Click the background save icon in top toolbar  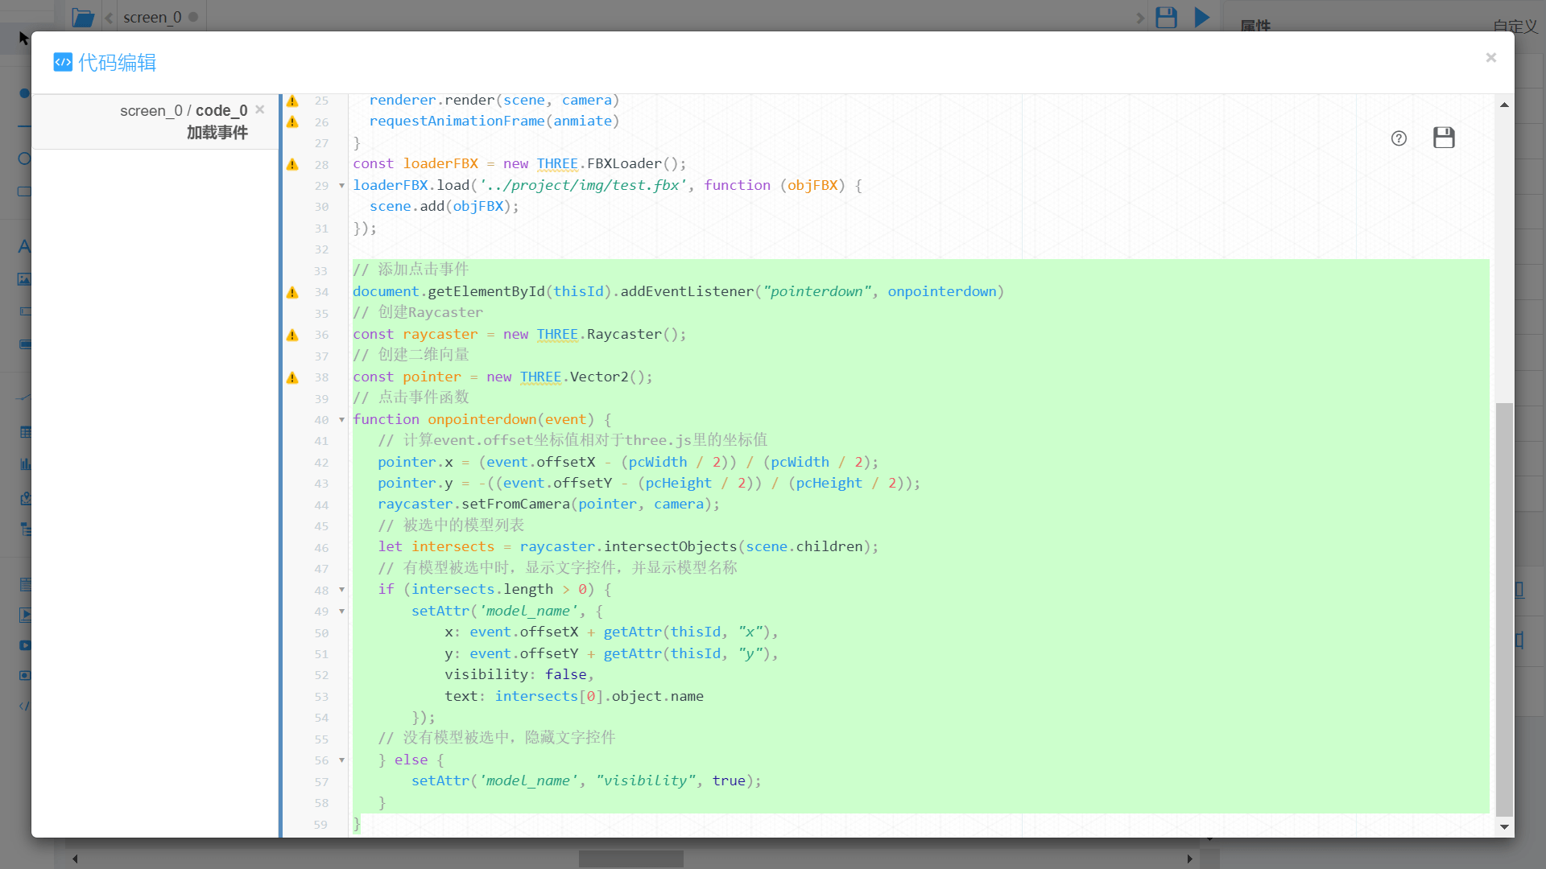(1166, 17)
